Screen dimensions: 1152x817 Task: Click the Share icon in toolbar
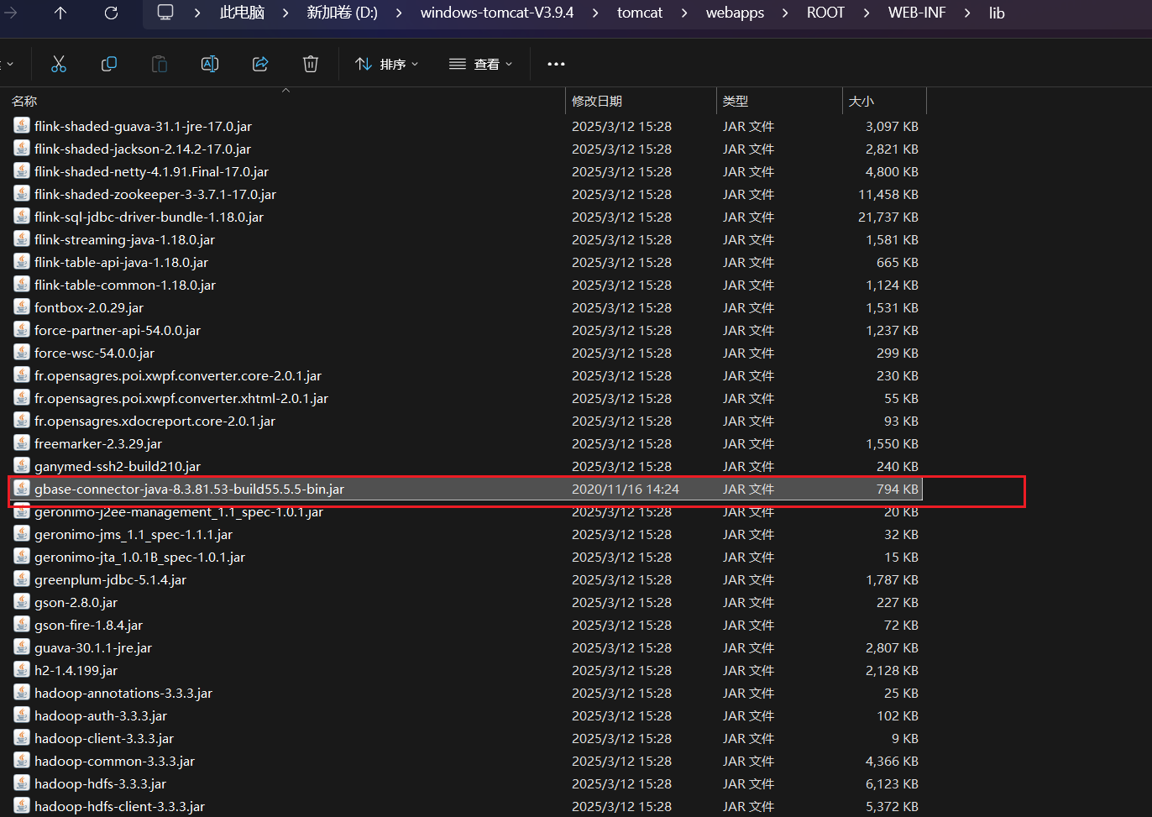tap(260, 64)
